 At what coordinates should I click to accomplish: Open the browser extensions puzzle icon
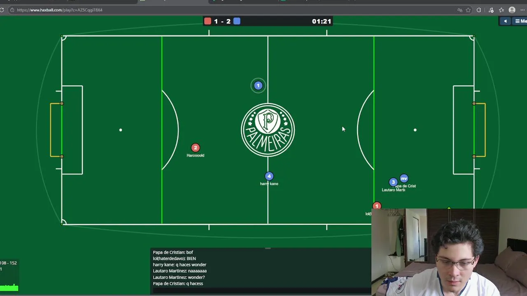479,10
